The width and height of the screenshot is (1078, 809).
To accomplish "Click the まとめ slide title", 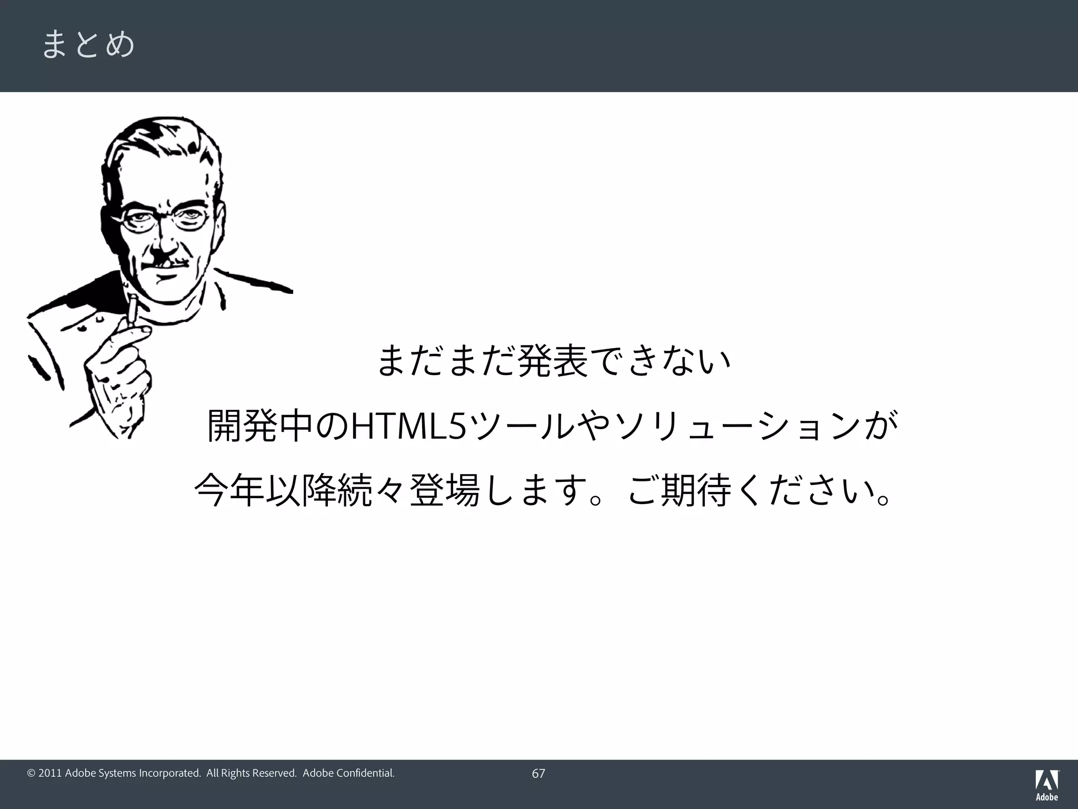I will click(88, 44).
